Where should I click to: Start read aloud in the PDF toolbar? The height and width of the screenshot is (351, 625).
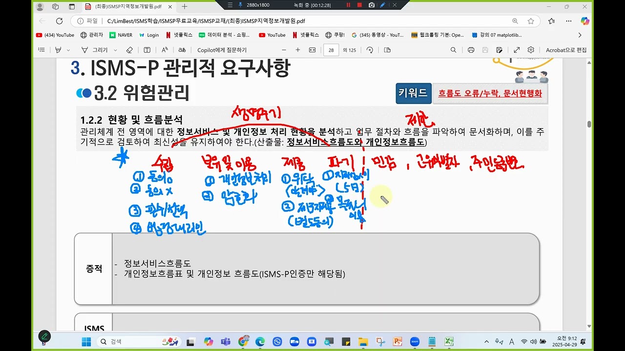click(x=165, y=50)
